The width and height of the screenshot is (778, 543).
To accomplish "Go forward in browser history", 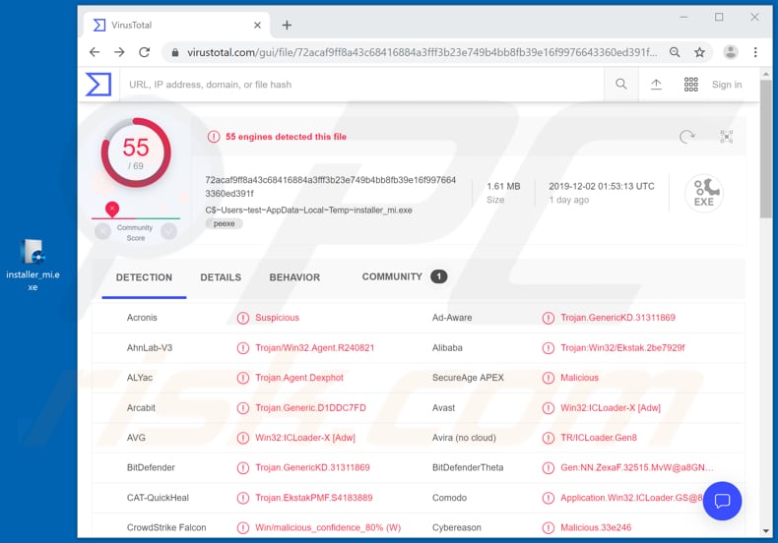I will point(119,52).
